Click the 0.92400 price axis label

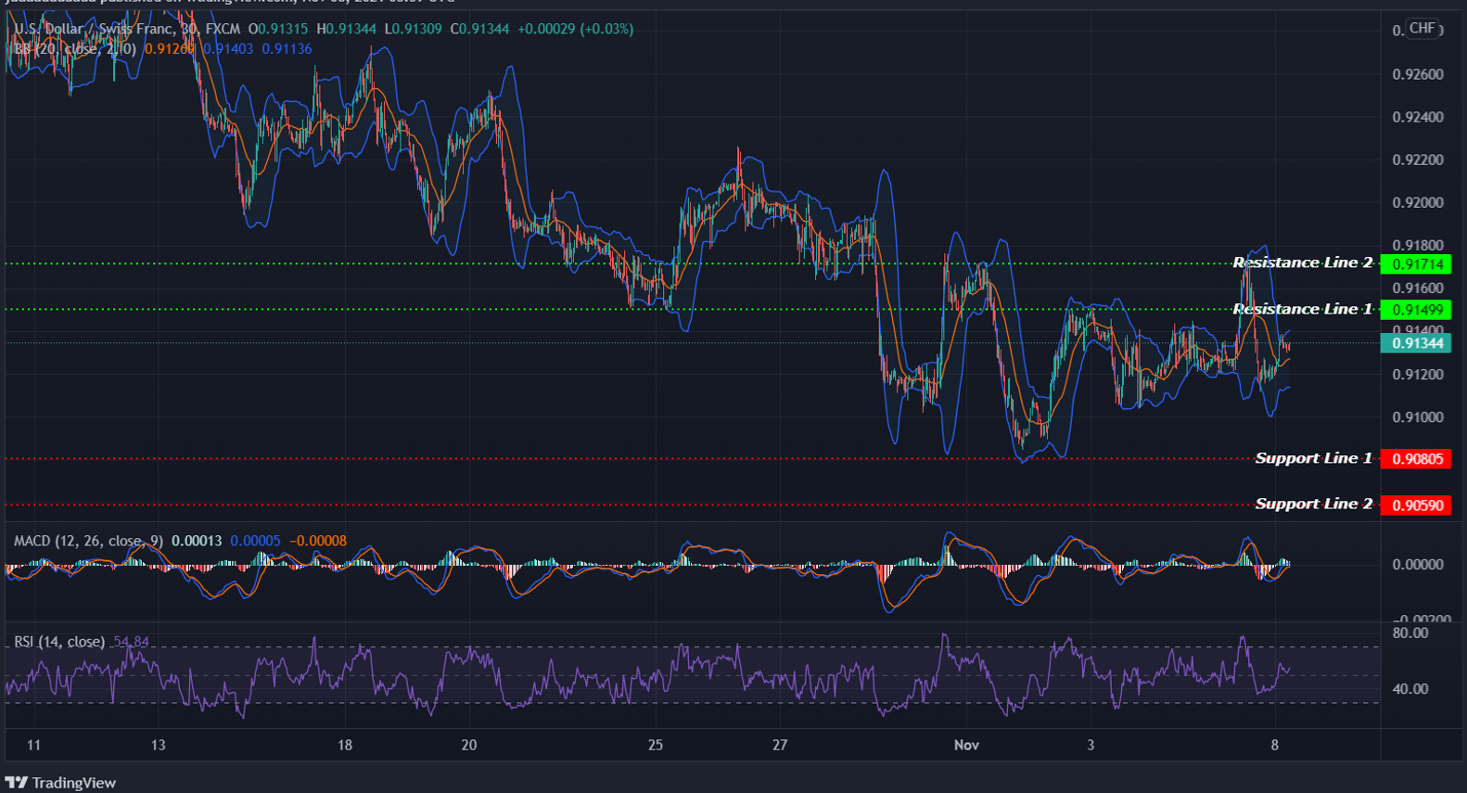click(x=1418, y=117)
